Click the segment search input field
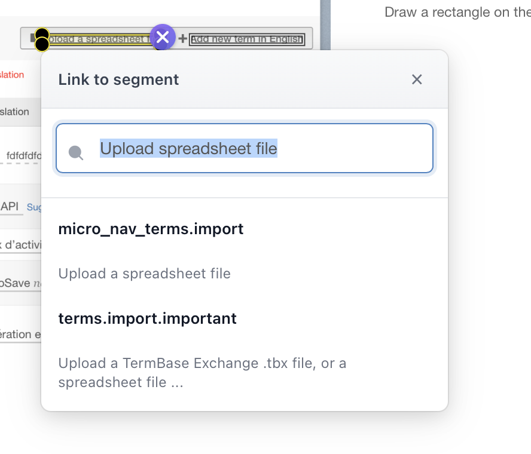Image resolution: width=531 pixels, height=454 pixels. point(263,148)
